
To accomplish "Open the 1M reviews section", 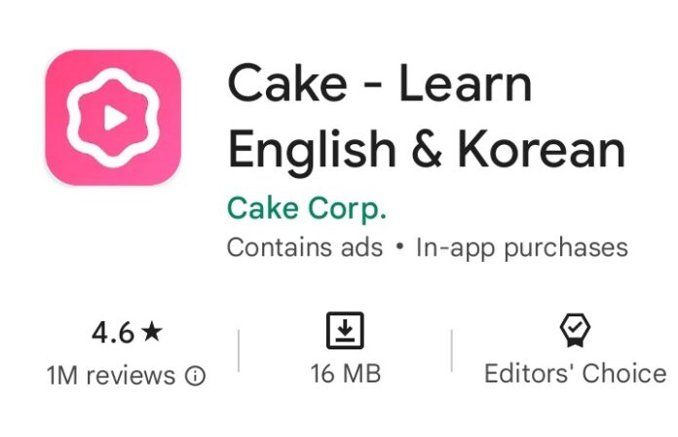I will pos(111,376).
